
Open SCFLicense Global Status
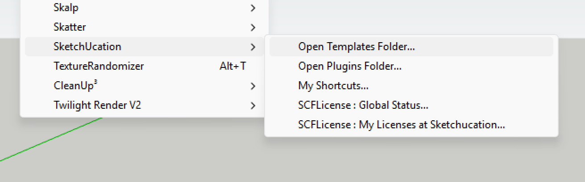click(363, 105)
